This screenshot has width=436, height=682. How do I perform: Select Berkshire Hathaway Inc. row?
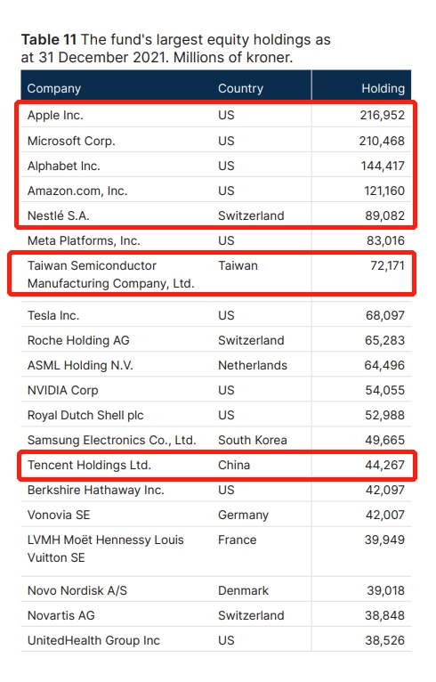(216, 491)
